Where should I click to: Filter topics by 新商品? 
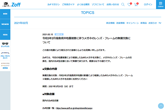144,23
